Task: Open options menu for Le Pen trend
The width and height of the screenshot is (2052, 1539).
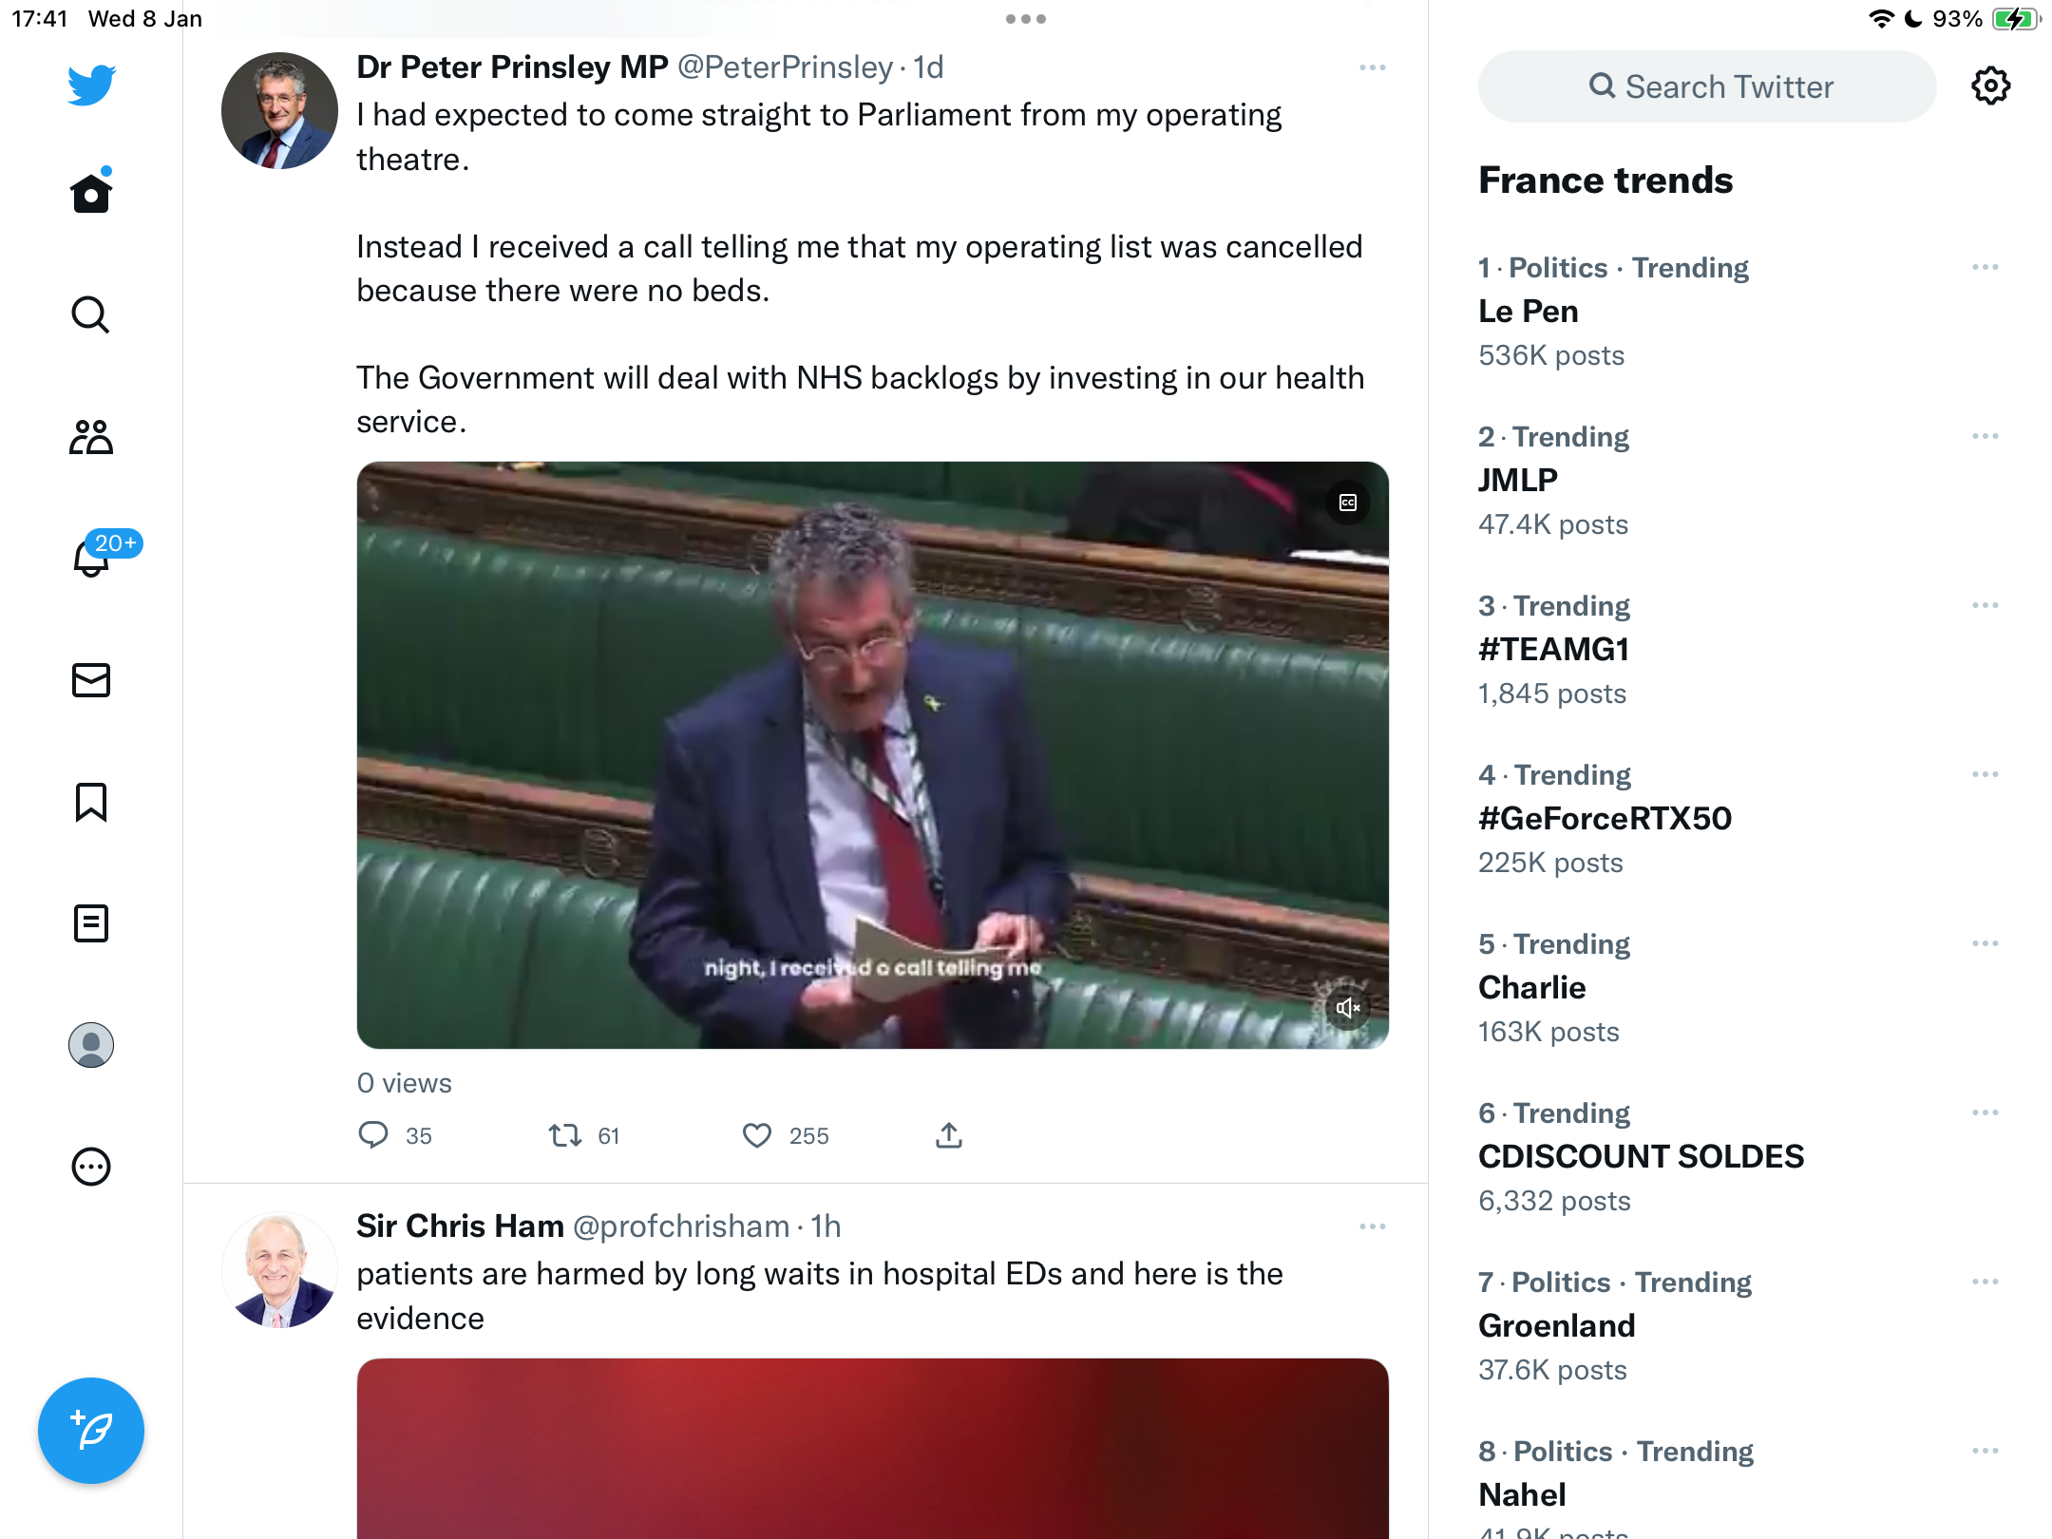Action: 1985,267
